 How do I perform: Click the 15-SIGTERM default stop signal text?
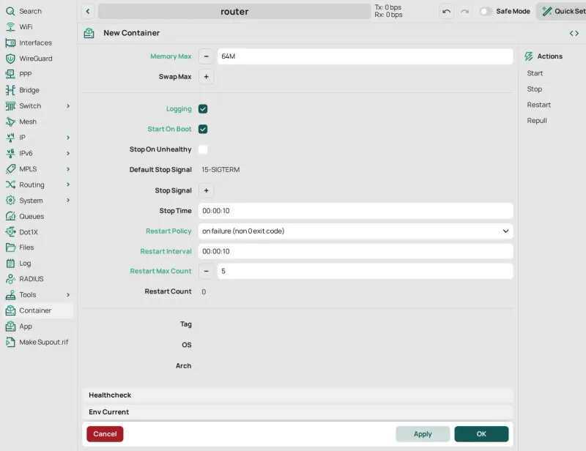220,170
